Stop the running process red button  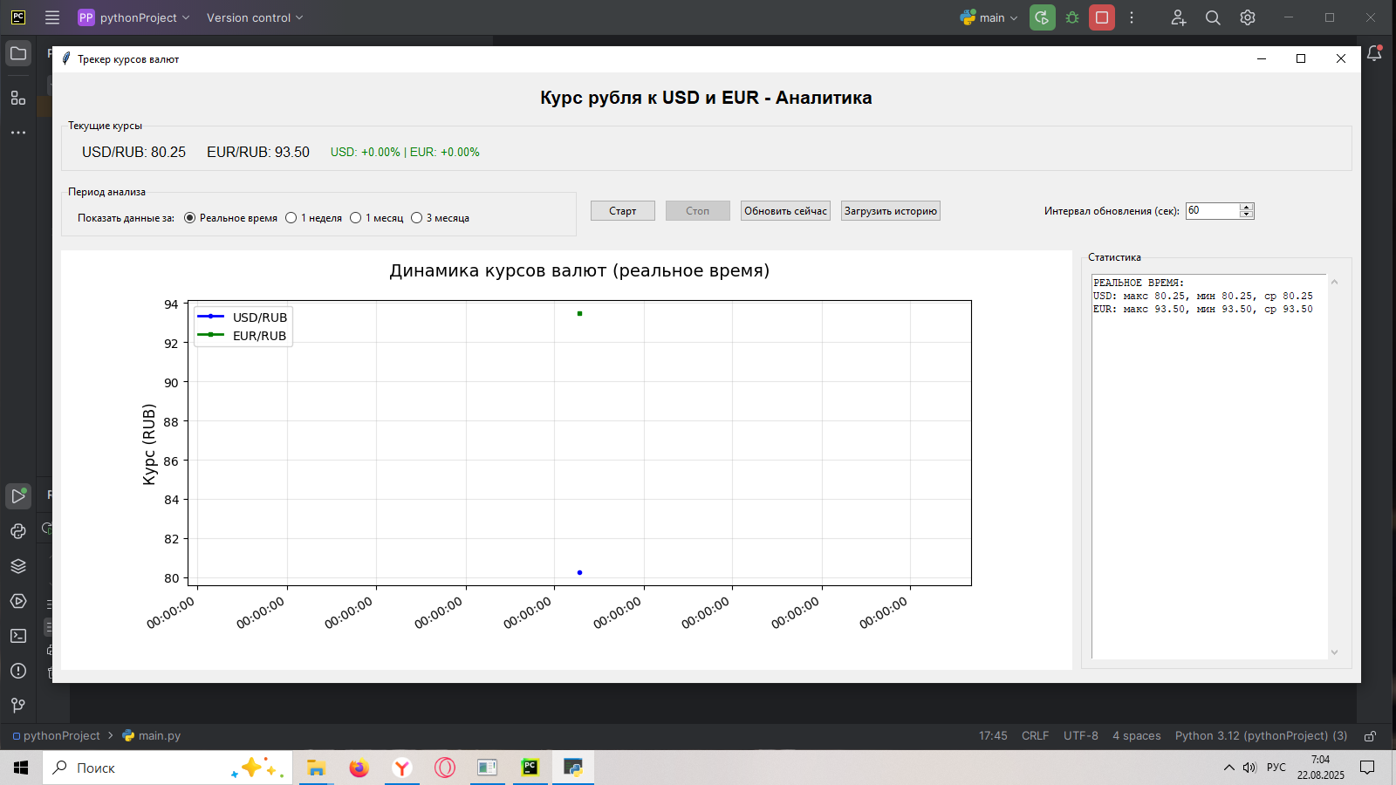point(1102,17)
